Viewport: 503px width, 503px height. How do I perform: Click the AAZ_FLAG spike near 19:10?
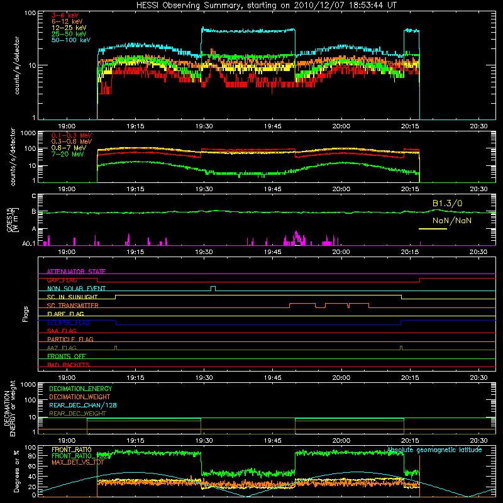116,348
